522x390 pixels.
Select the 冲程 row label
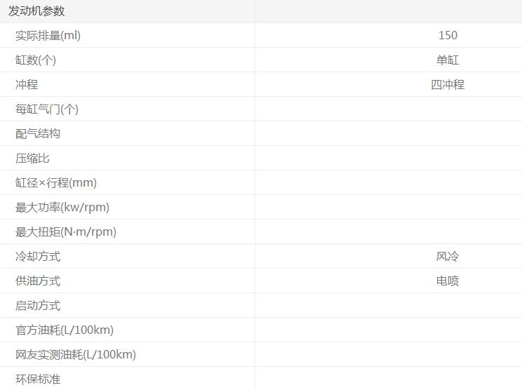tap(27, 85)
